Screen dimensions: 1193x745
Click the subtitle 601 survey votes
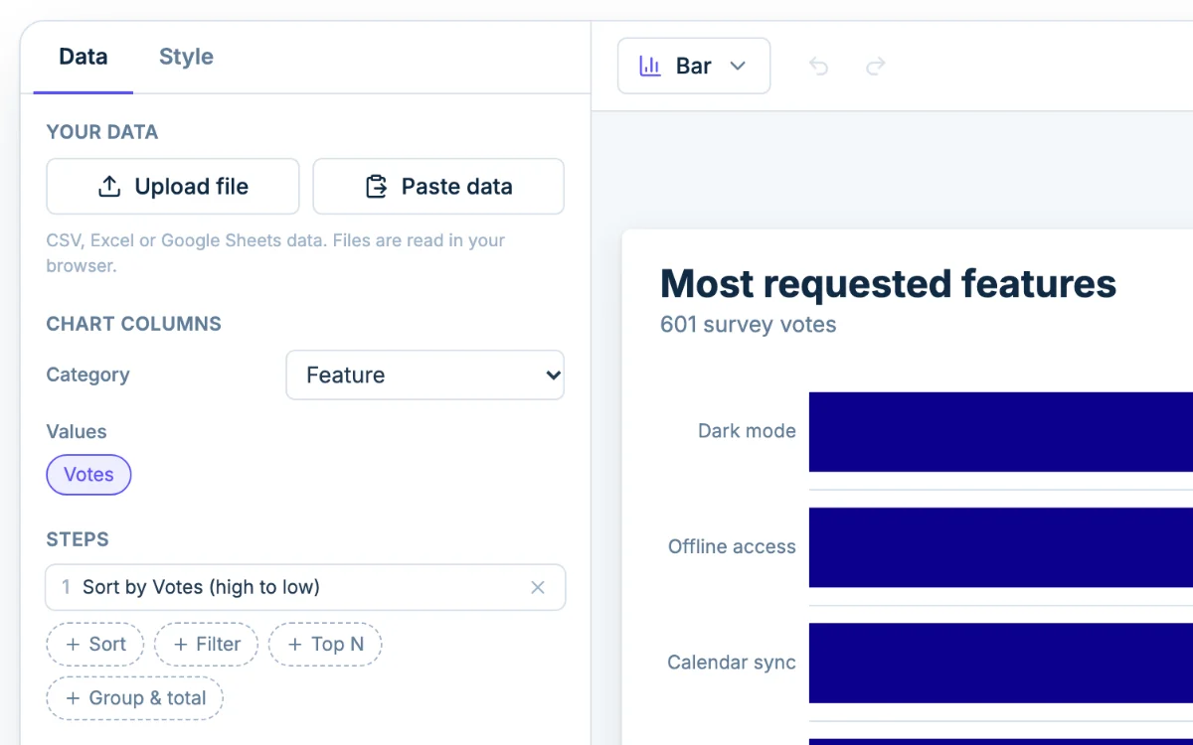tap(748, 324)
